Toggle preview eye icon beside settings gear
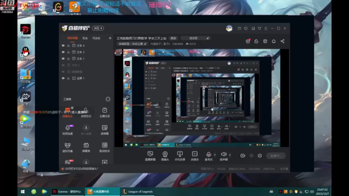 [x=251, y=156]
